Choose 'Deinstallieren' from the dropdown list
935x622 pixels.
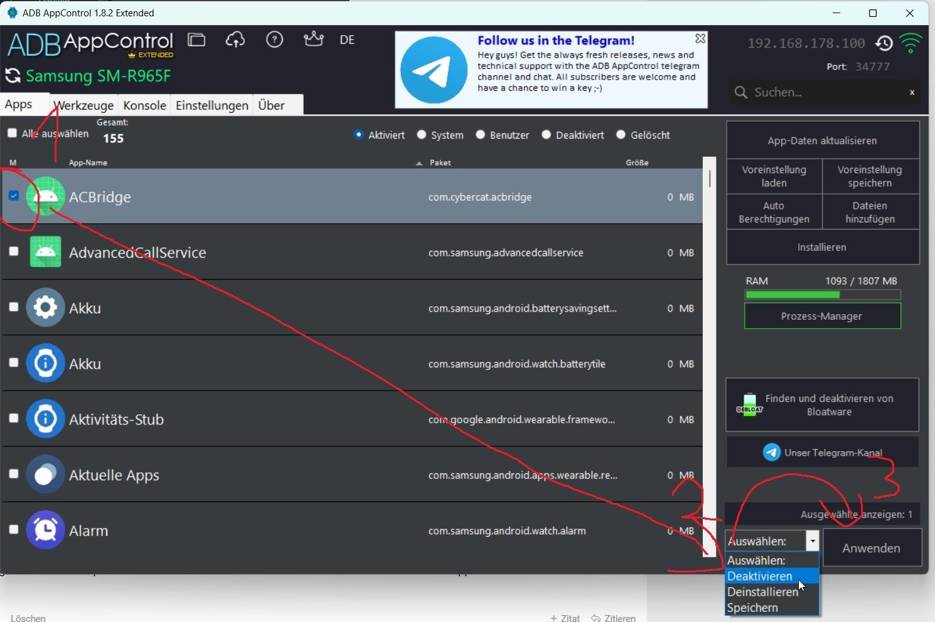pyautogui.click(x=762, y=592)
